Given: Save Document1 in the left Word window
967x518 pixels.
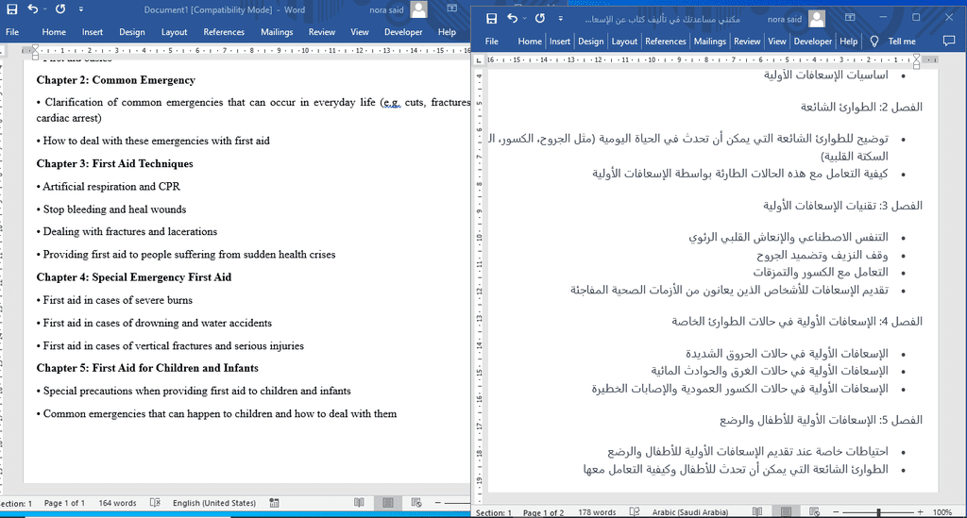Looking at the screenshot, I should [11, 9].
